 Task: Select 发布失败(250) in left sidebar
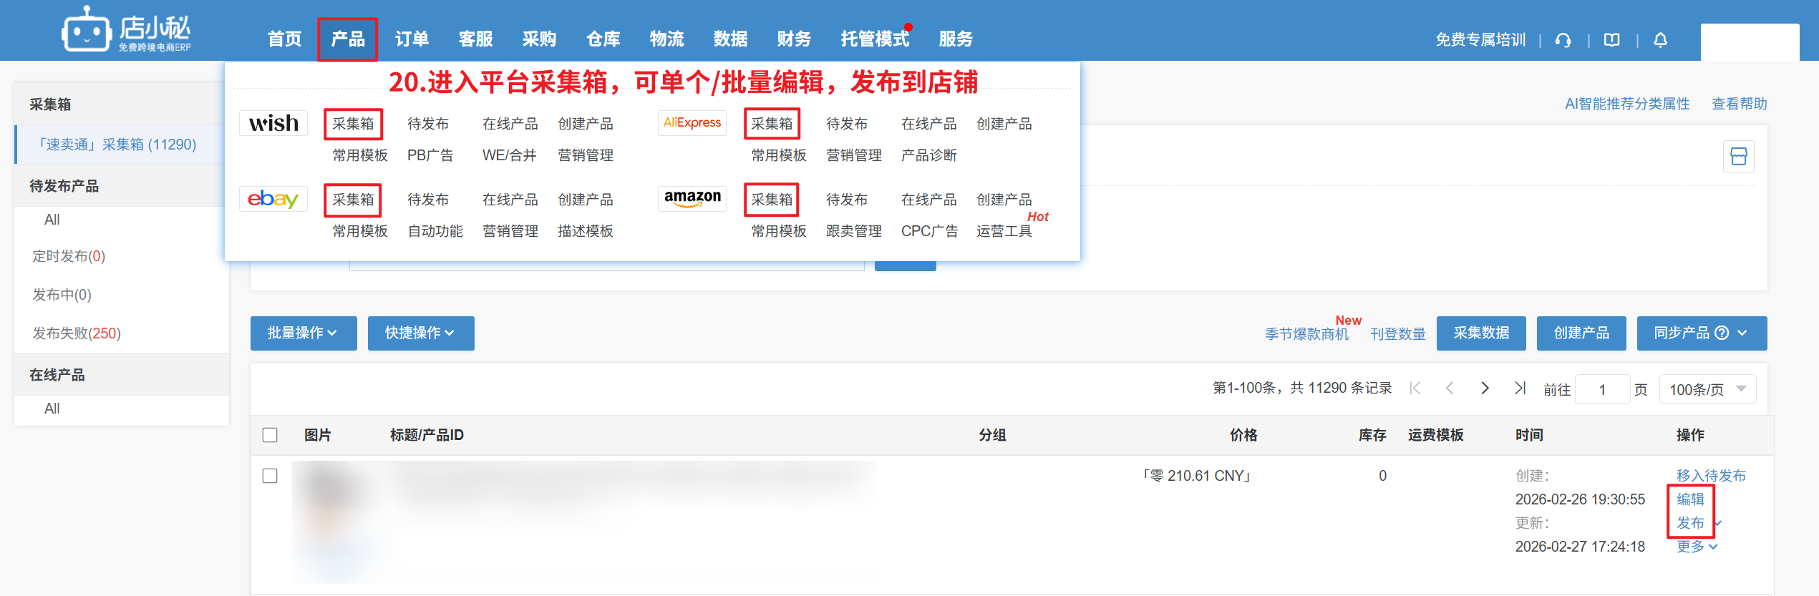77,333
